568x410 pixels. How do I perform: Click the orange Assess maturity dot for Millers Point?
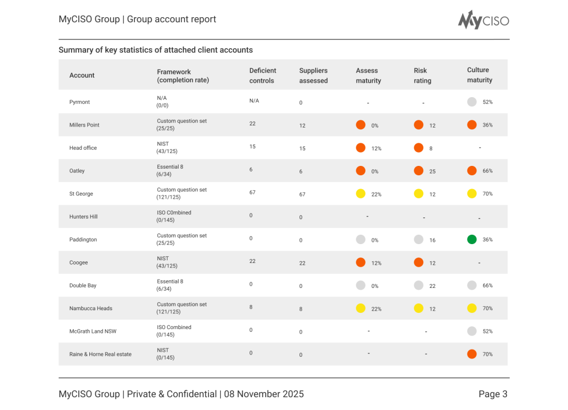coord(361,125)
